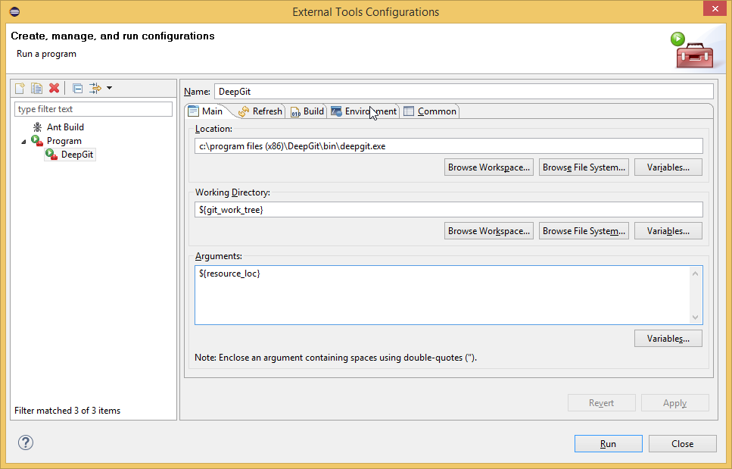Click the filter launch configurations icon
Image resolution: width=732 pixels, height=469 pixels.
pyautogui.click(x=95, y=89)
